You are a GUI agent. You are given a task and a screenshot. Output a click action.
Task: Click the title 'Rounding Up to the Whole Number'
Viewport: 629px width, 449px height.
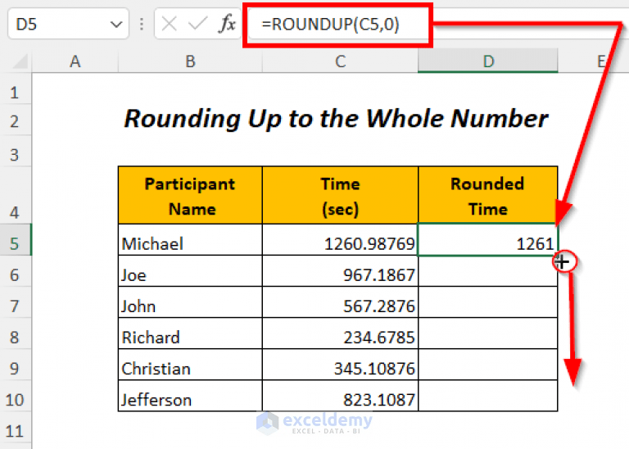[x=336, y=119]
